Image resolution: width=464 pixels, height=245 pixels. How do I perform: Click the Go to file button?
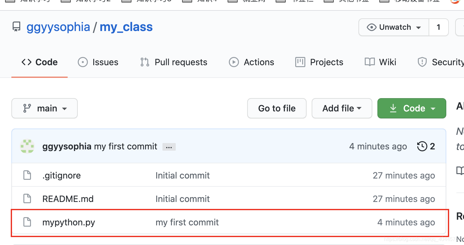point(277,108)
